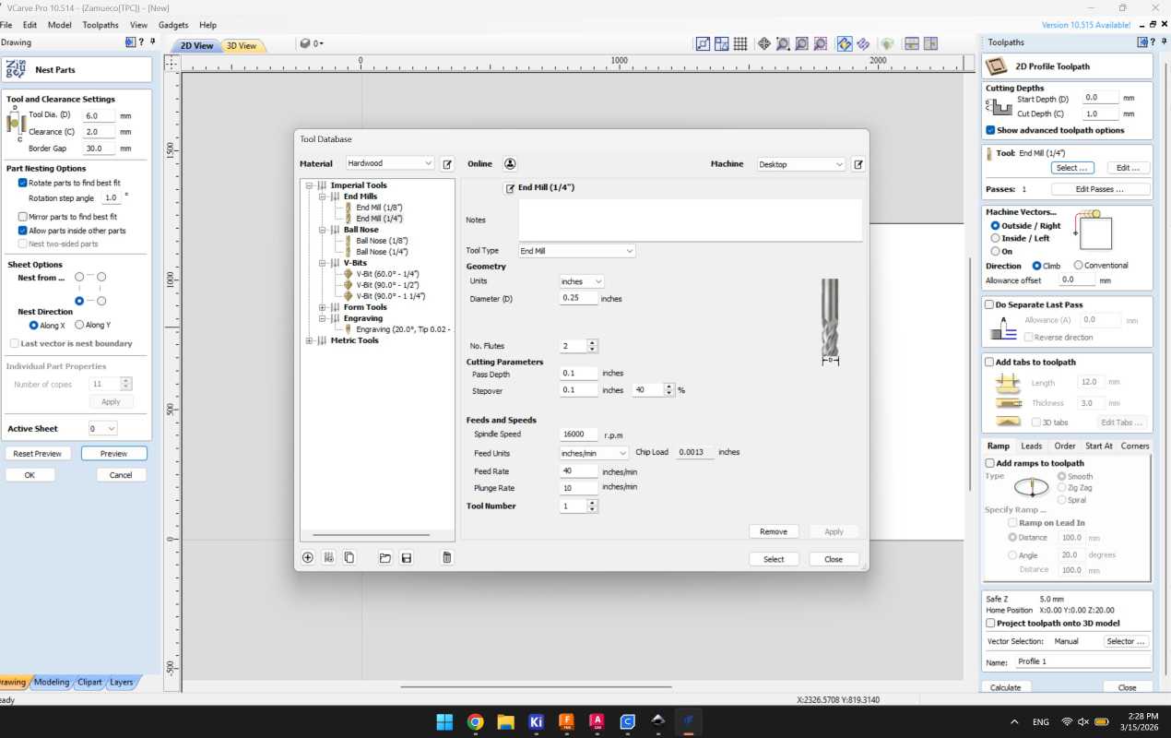Enable Mirror parts to find best fit
Image resolution: width=1171 pixels, height=738 pixels.
coord(22,217)
